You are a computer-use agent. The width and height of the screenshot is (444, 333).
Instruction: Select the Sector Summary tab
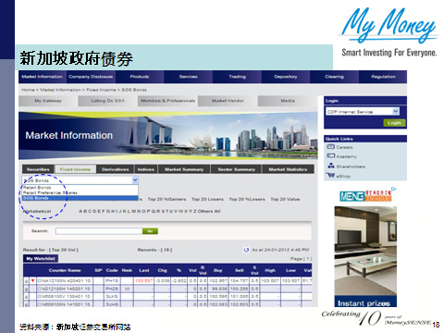click(236, 169)
